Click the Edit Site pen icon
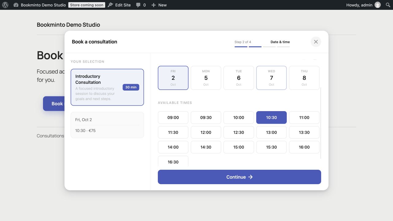Image resolution: width=393 pixels, height=221 pixels. coord(111,5)
